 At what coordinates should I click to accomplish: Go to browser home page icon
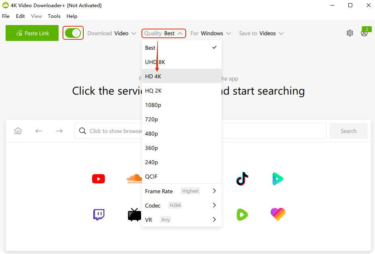click(18, 131)
